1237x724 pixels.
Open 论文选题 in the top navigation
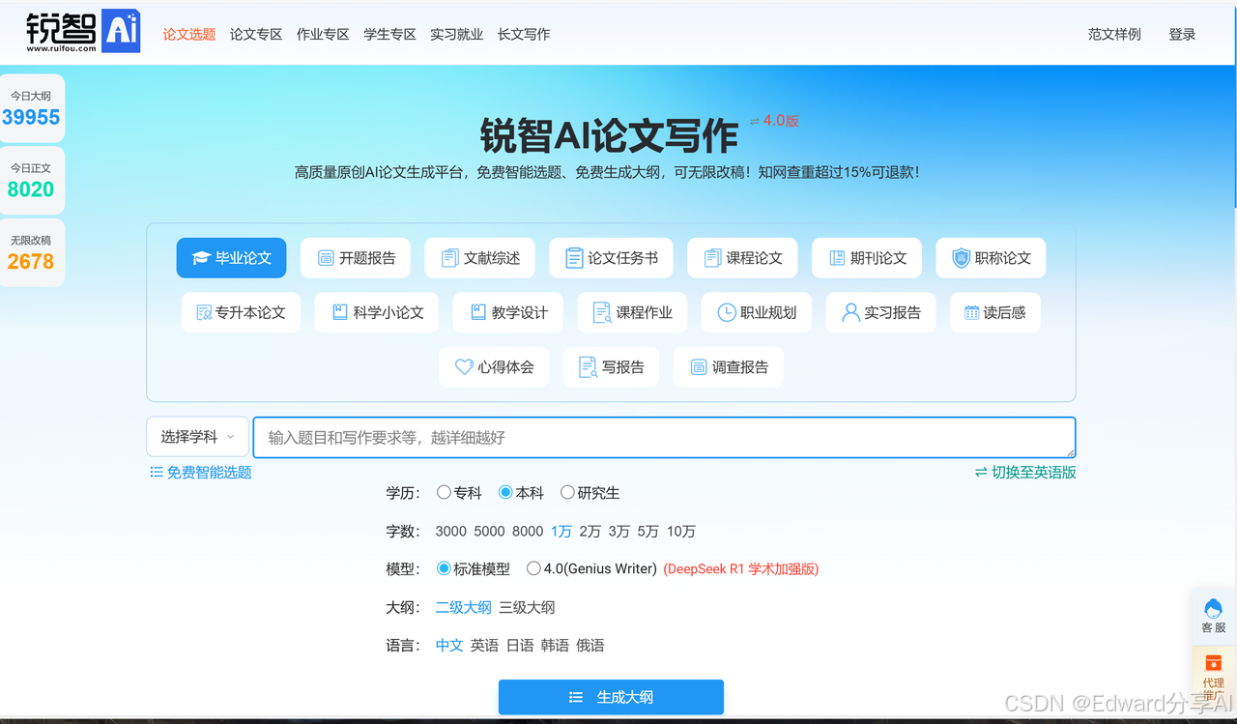click(189, 34)
